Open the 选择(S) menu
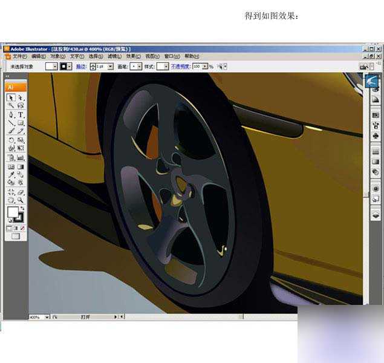 (x=96, y=57)
